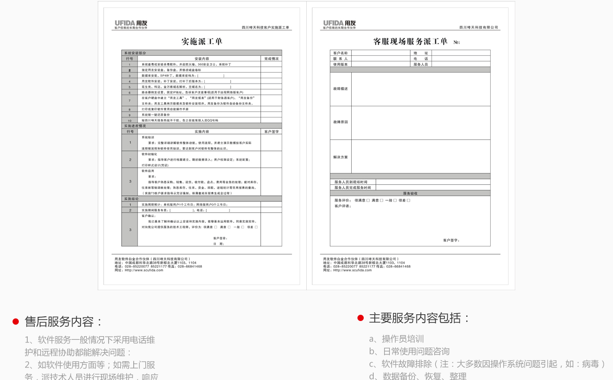
Task: Click the 客户名称 field label
Action: coord(341,53)
